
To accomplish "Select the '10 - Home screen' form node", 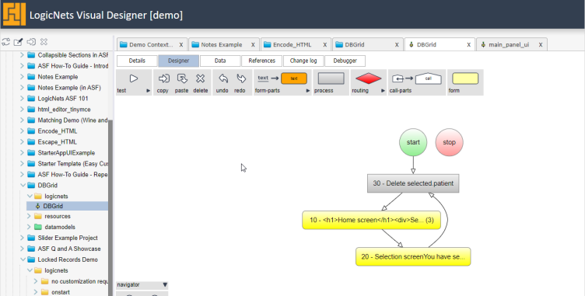I will click(x=371, y=220).
